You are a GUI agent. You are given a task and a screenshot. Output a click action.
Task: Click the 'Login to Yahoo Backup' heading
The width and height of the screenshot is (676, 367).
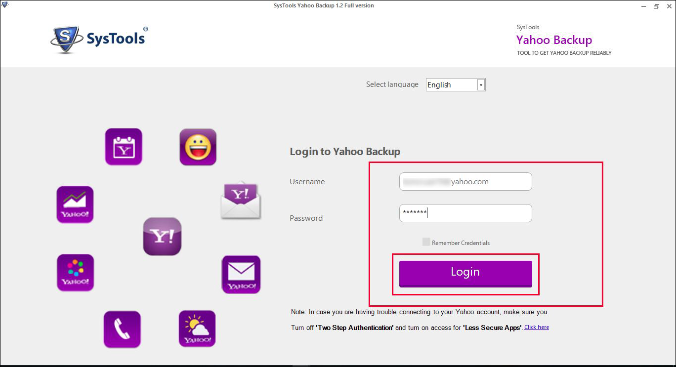tap(345, 152)
